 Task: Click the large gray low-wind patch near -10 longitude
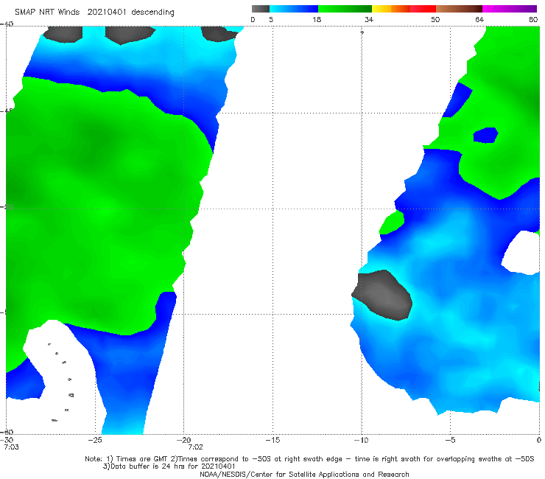point(382,295)
